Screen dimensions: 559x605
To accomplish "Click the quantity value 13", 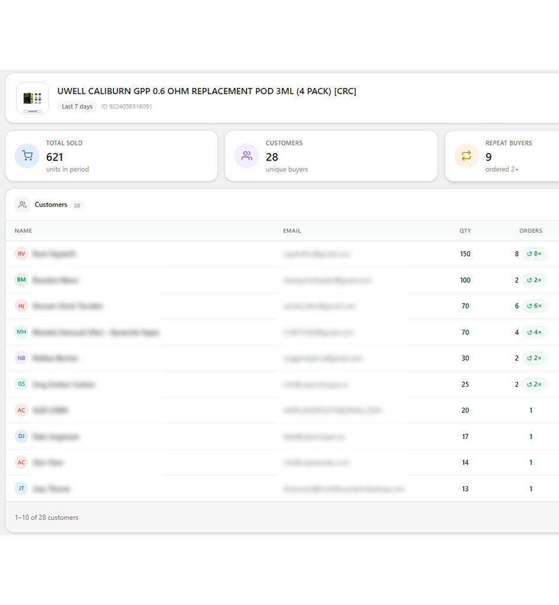I will coord(465,489).
